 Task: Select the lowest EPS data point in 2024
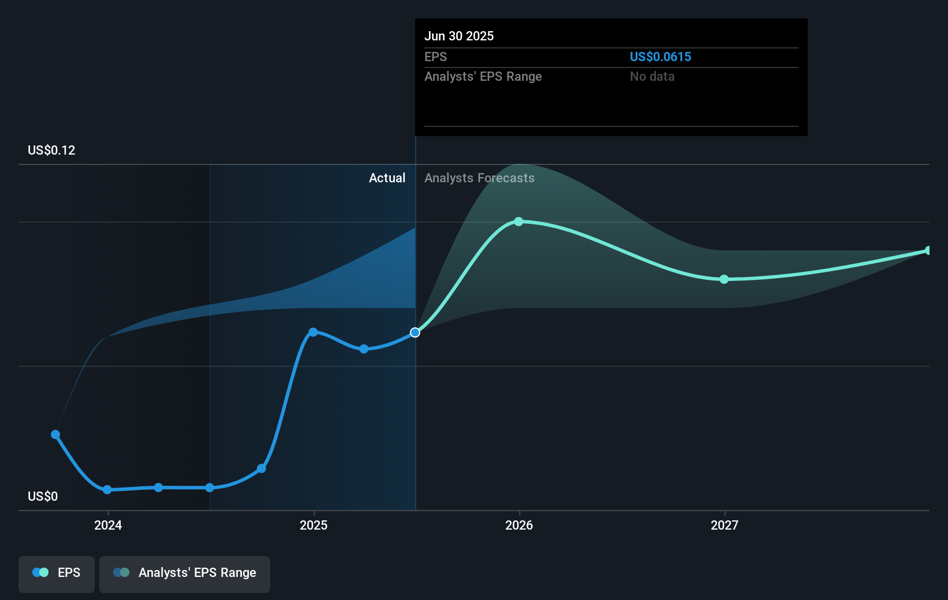point(107,490)
